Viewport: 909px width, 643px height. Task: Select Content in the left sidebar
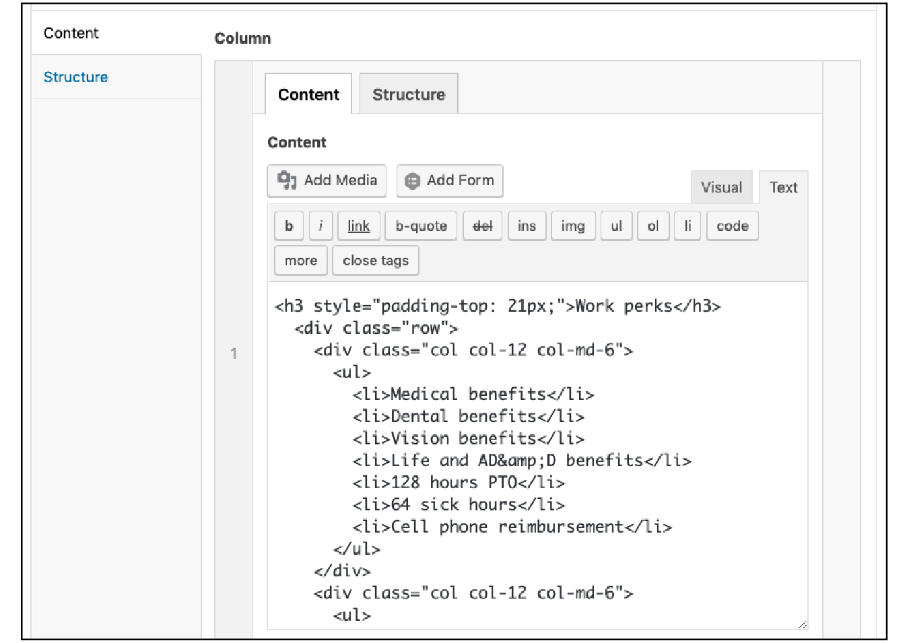(x=71, y=34)
